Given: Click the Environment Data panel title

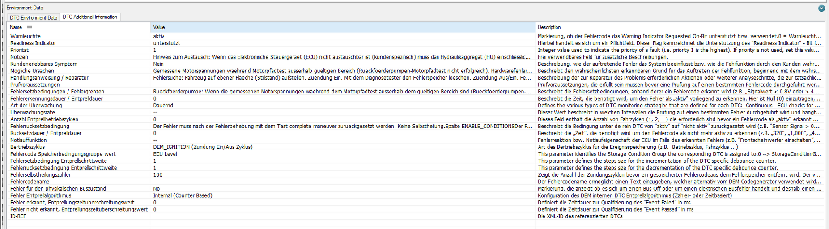Looking at the screenshot, I should (25, 8).
